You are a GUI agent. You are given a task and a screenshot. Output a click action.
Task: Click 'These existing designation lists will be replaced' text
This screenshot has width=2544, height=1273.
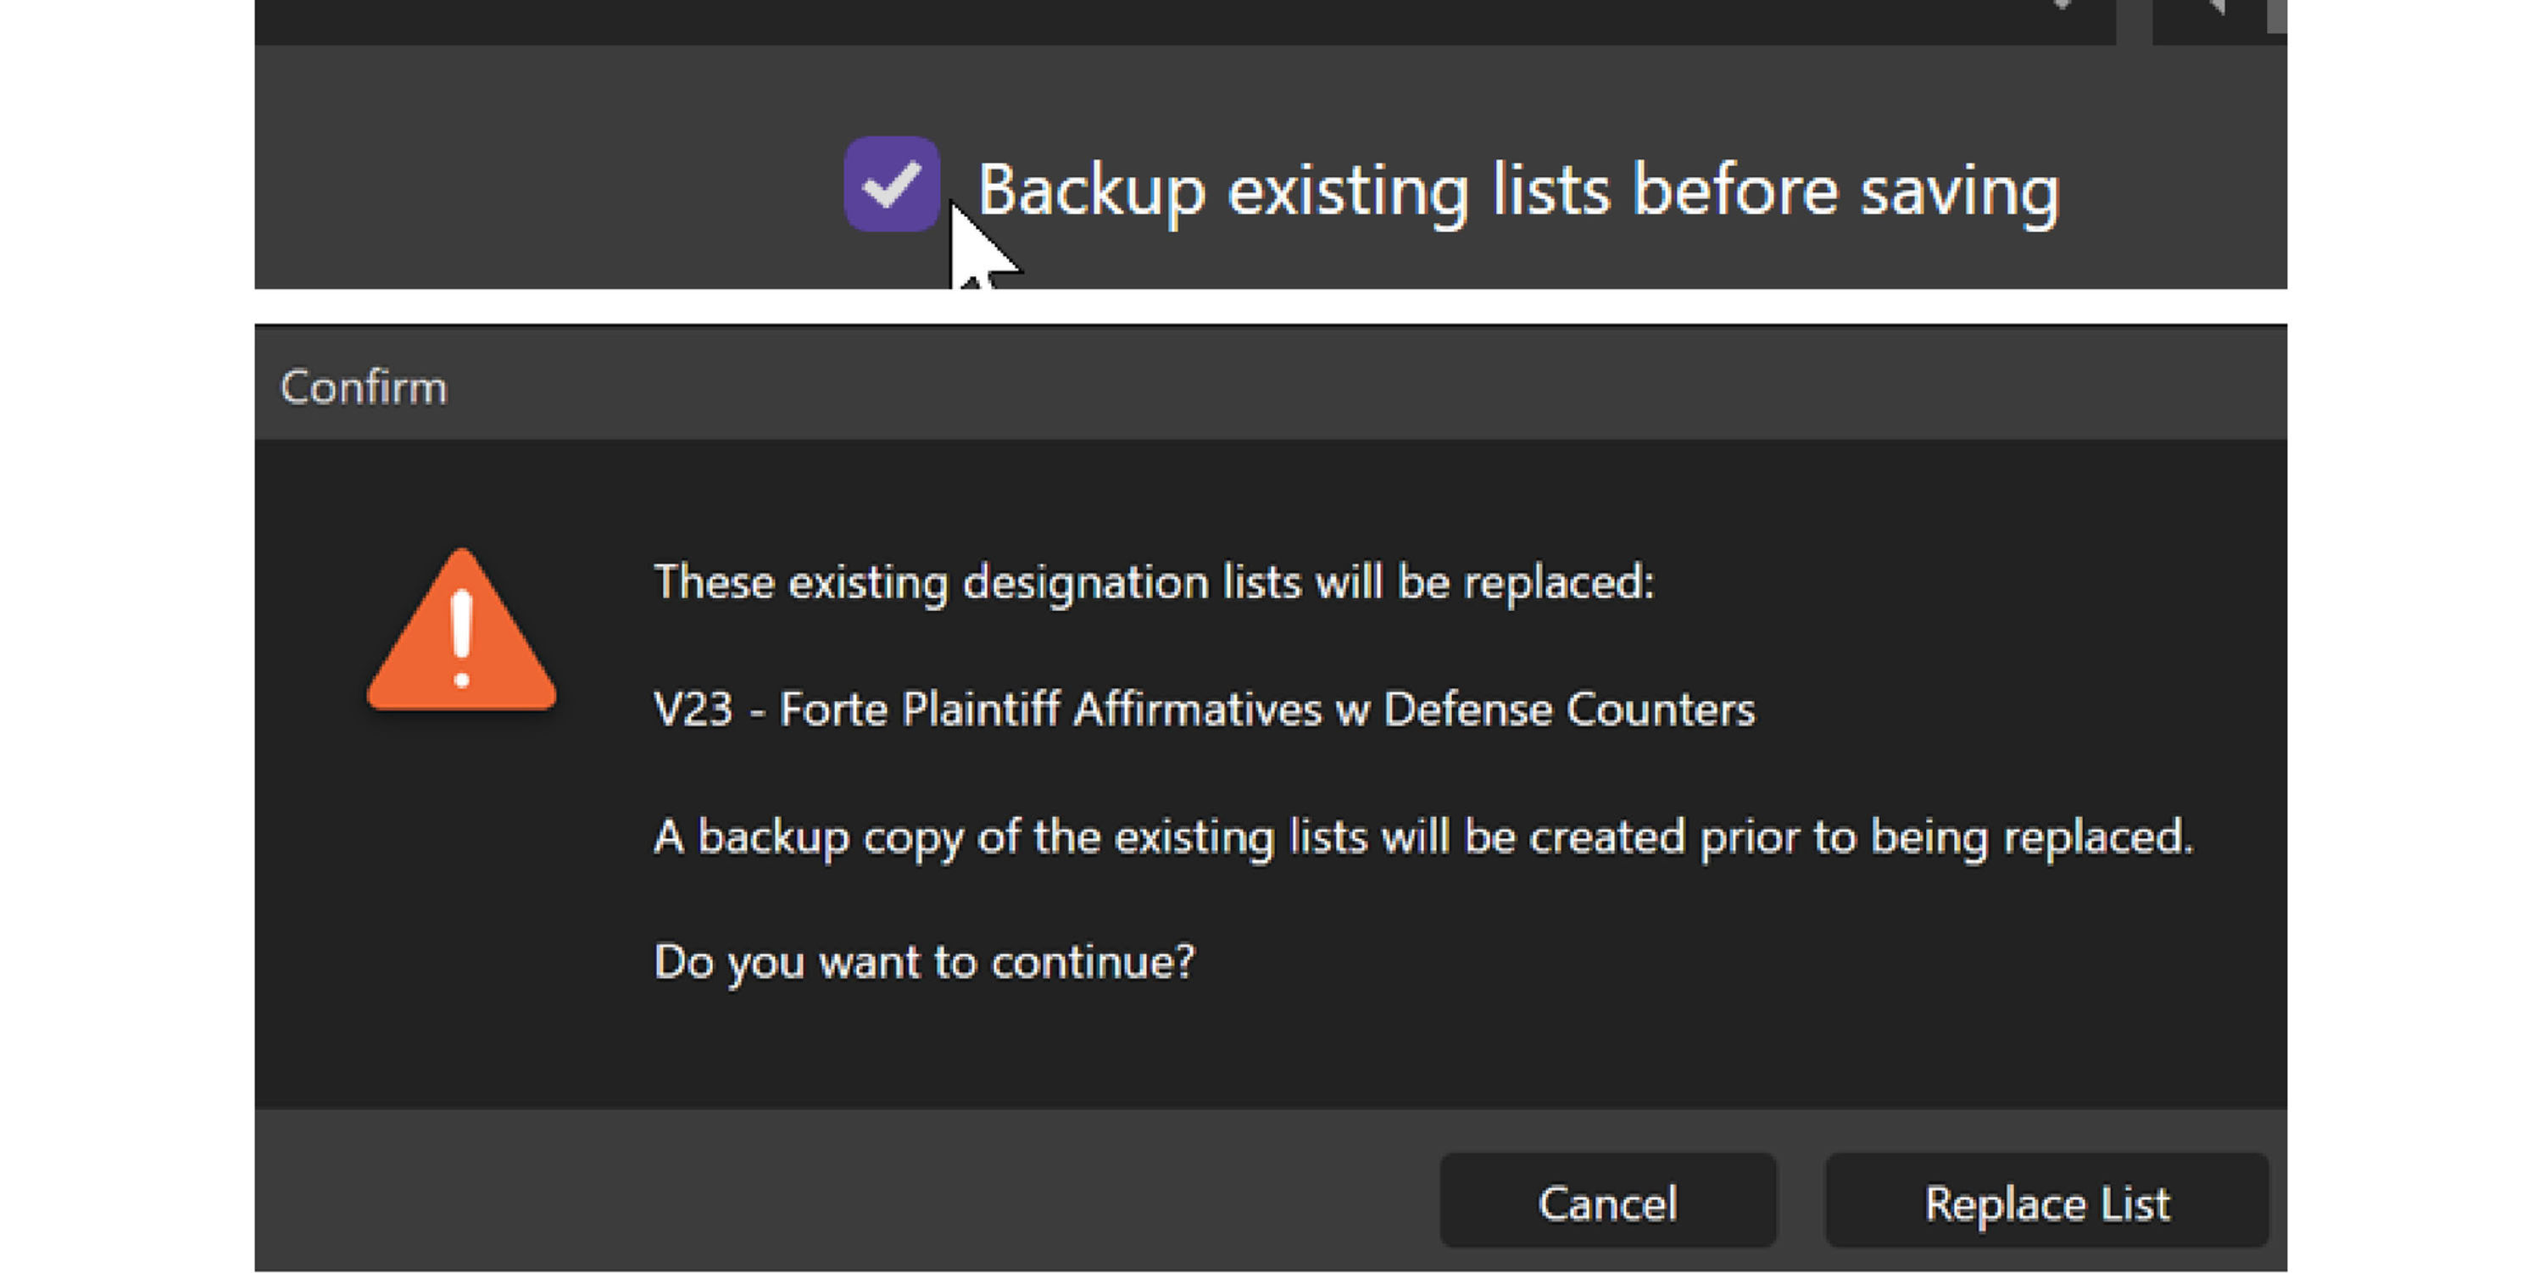tap(1154, 581)
